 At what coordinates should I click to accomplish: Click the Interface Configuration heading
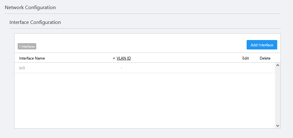(x=35, y=22)
